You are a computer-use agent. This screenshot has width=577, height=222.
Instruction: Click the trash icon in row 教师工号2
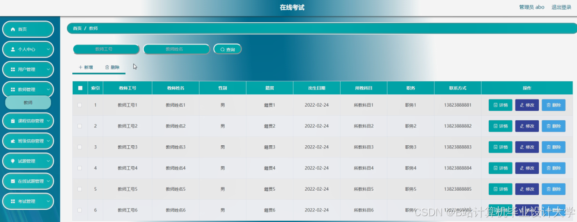pyautogui.click(x=548, y=126)
